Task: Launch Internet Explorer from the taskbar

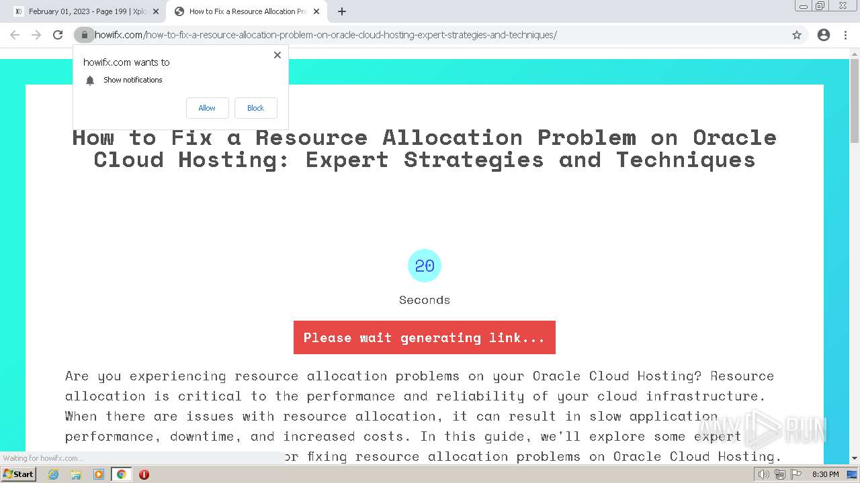Action: 54,474
